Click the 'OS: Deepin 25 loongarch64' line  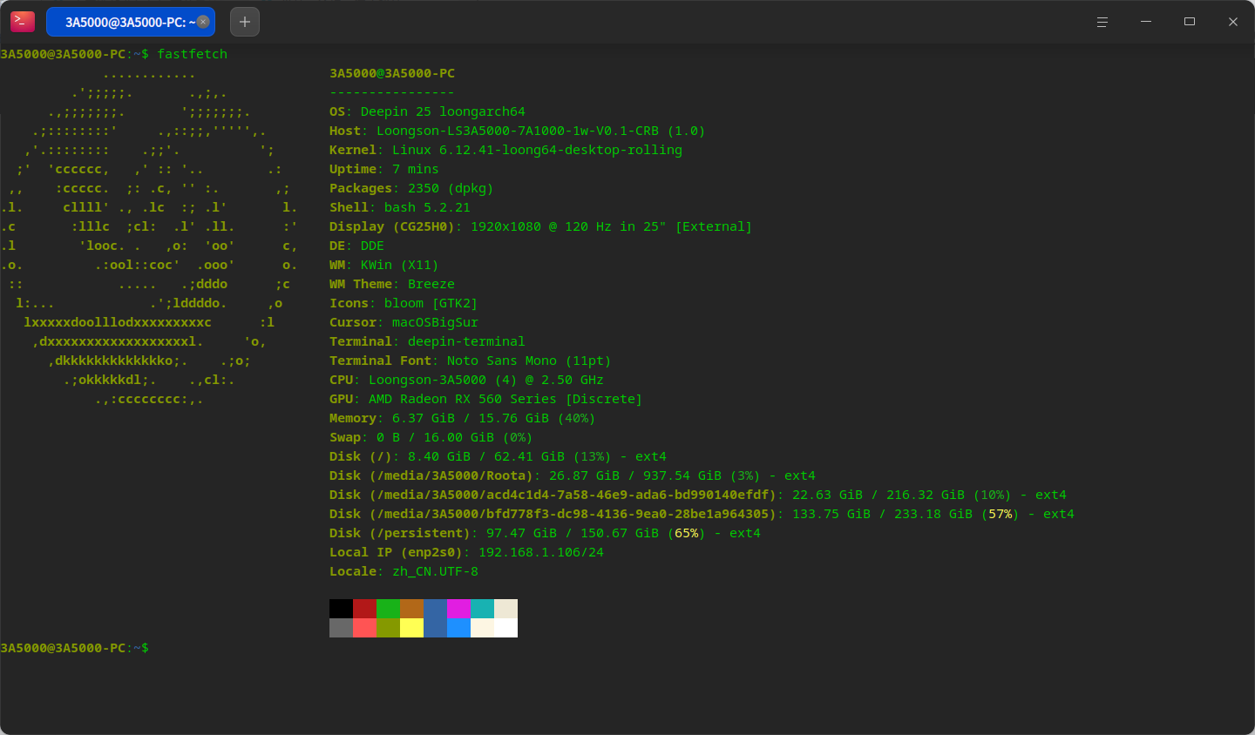pos(427,111)
